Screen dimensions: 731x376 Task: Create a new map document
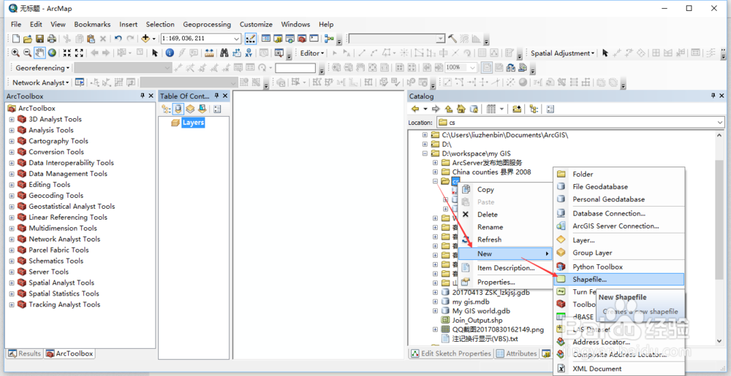click(16, 39)
